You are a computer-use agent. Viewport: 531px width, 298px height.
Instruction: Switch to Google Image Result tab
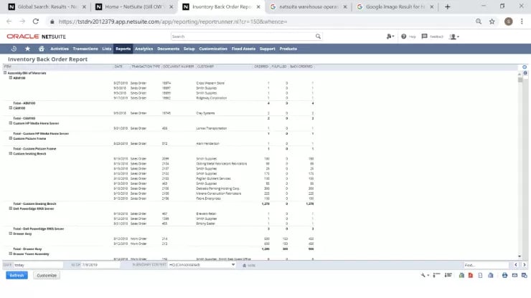[x=395, y=6]
